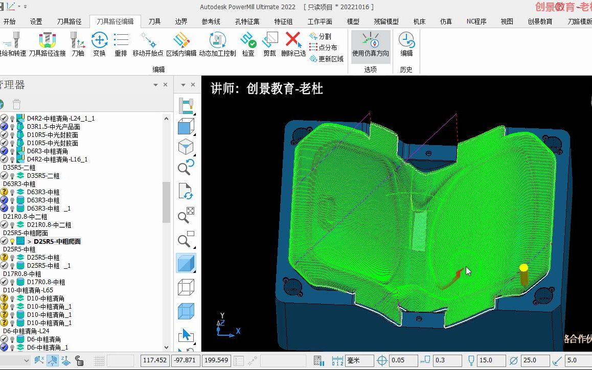Select folder row D6-中粗清角-L24

click(26, 331)
